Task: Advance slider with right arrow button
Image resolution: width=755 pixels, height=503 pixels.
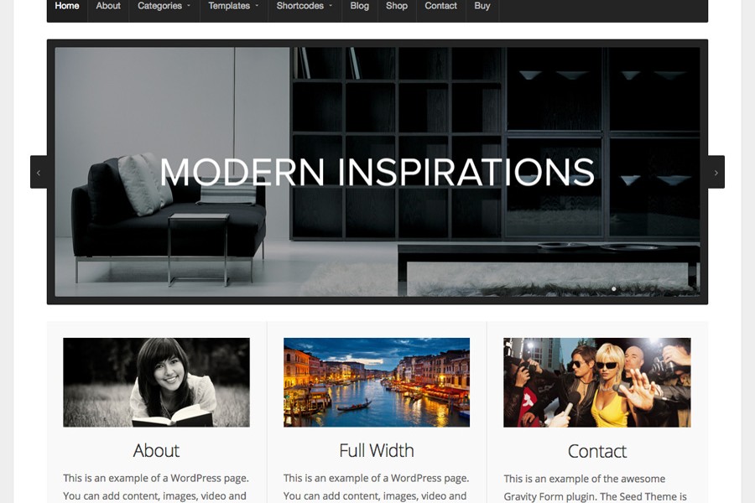Action: pyautogui.click(x=716, y=173)
